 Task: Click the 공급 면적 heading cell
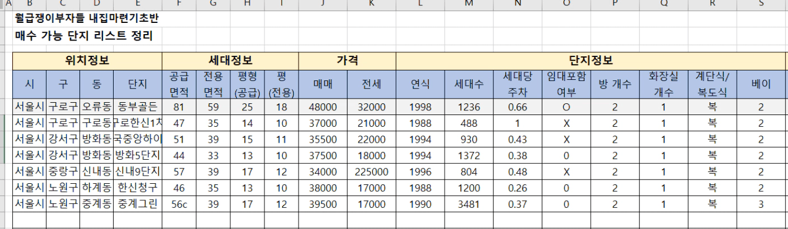pyautogui.click(x=179, y=84)
